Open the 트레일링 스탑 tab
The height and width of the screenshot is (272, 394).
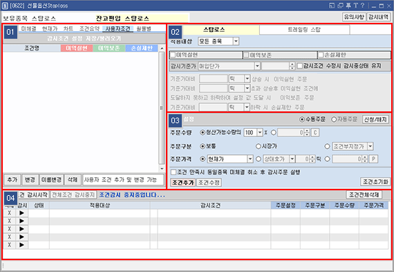coord(304,30)
